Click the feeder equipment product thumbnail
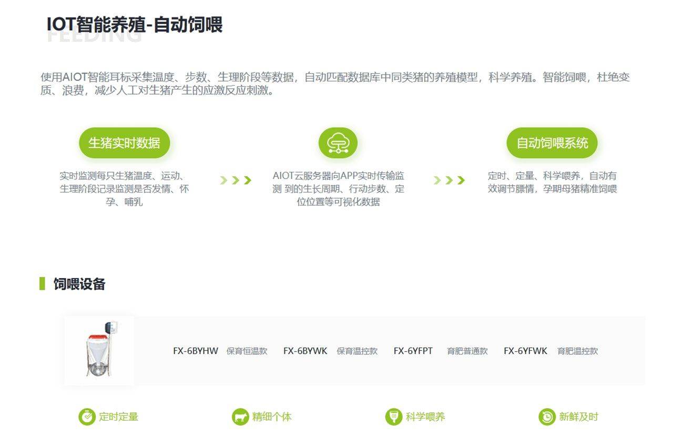 pos(99,350)
